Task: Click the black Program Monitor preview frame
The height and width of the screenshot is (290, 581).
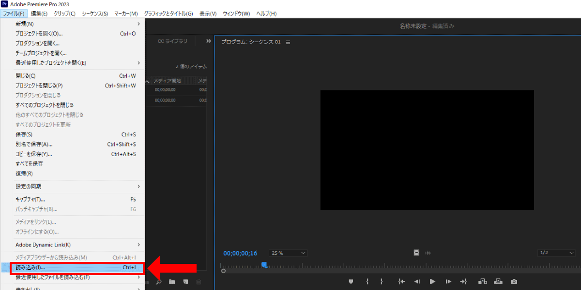Action: 427,150
